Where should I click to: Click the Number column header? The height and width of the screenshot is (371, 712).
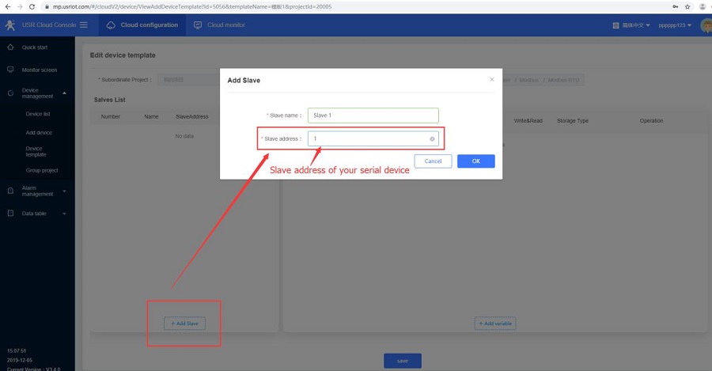pos(110,117)
